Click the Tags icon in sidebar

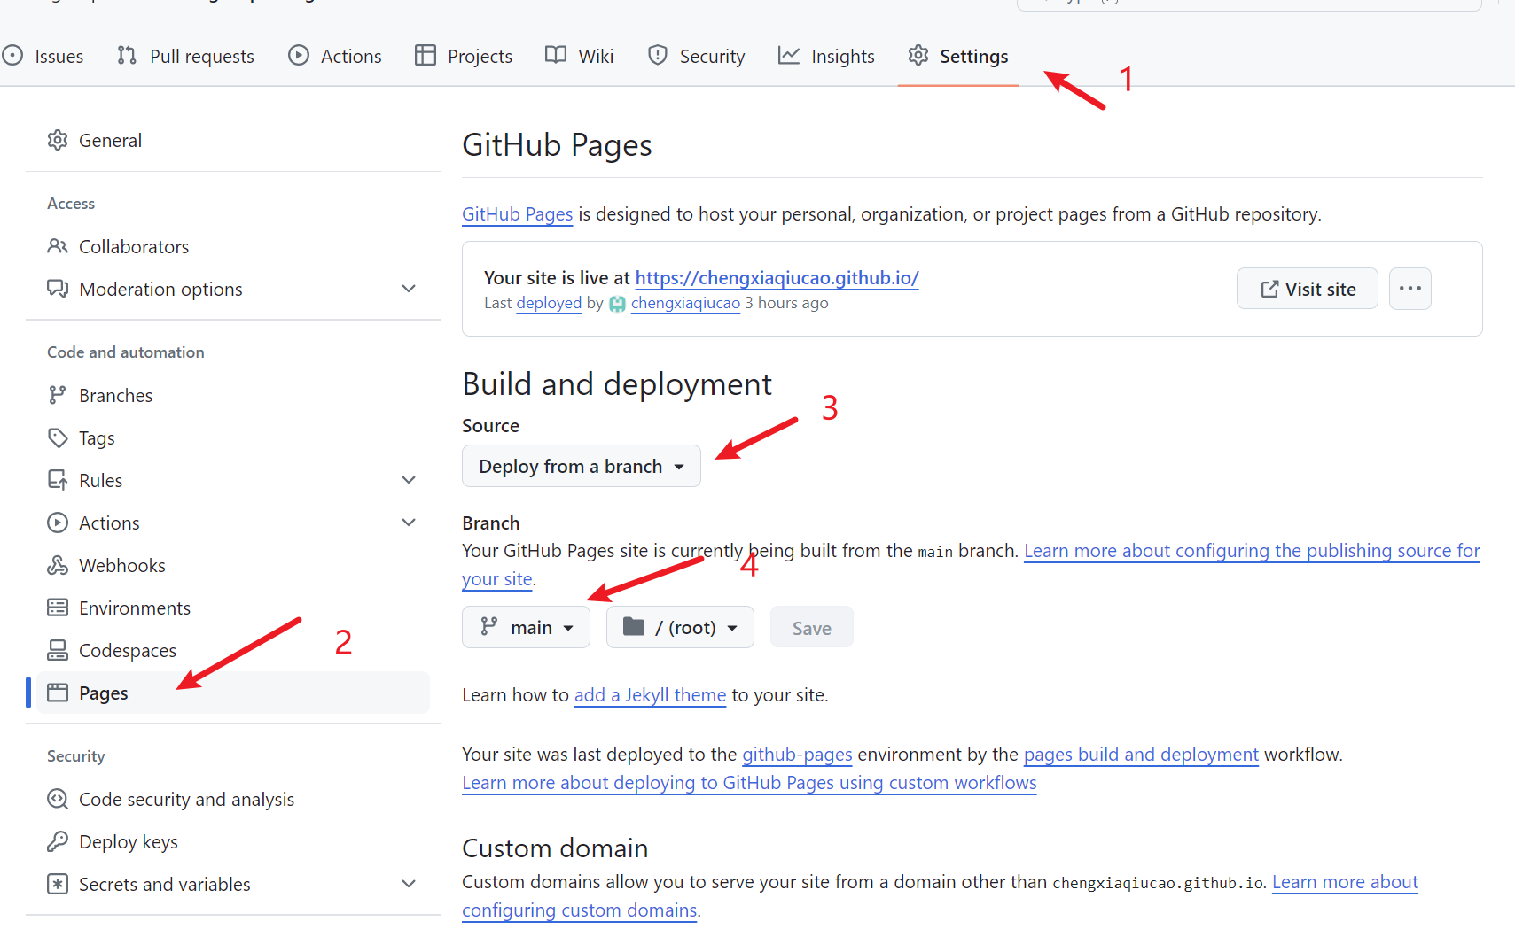point(58,437)
